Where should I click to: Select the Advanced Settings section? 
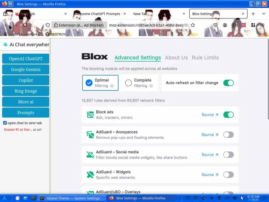[x=138, y=58]
